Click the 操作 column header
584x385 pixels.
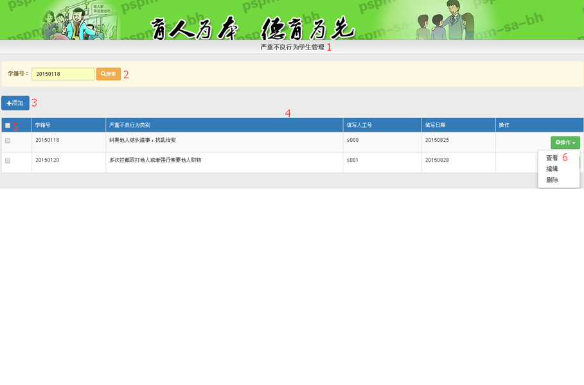click(504, 125)
